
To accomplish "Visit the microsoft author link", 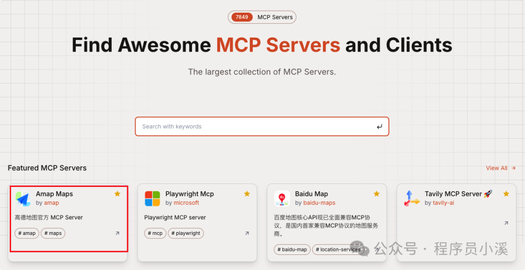I will tap(186, 203).
